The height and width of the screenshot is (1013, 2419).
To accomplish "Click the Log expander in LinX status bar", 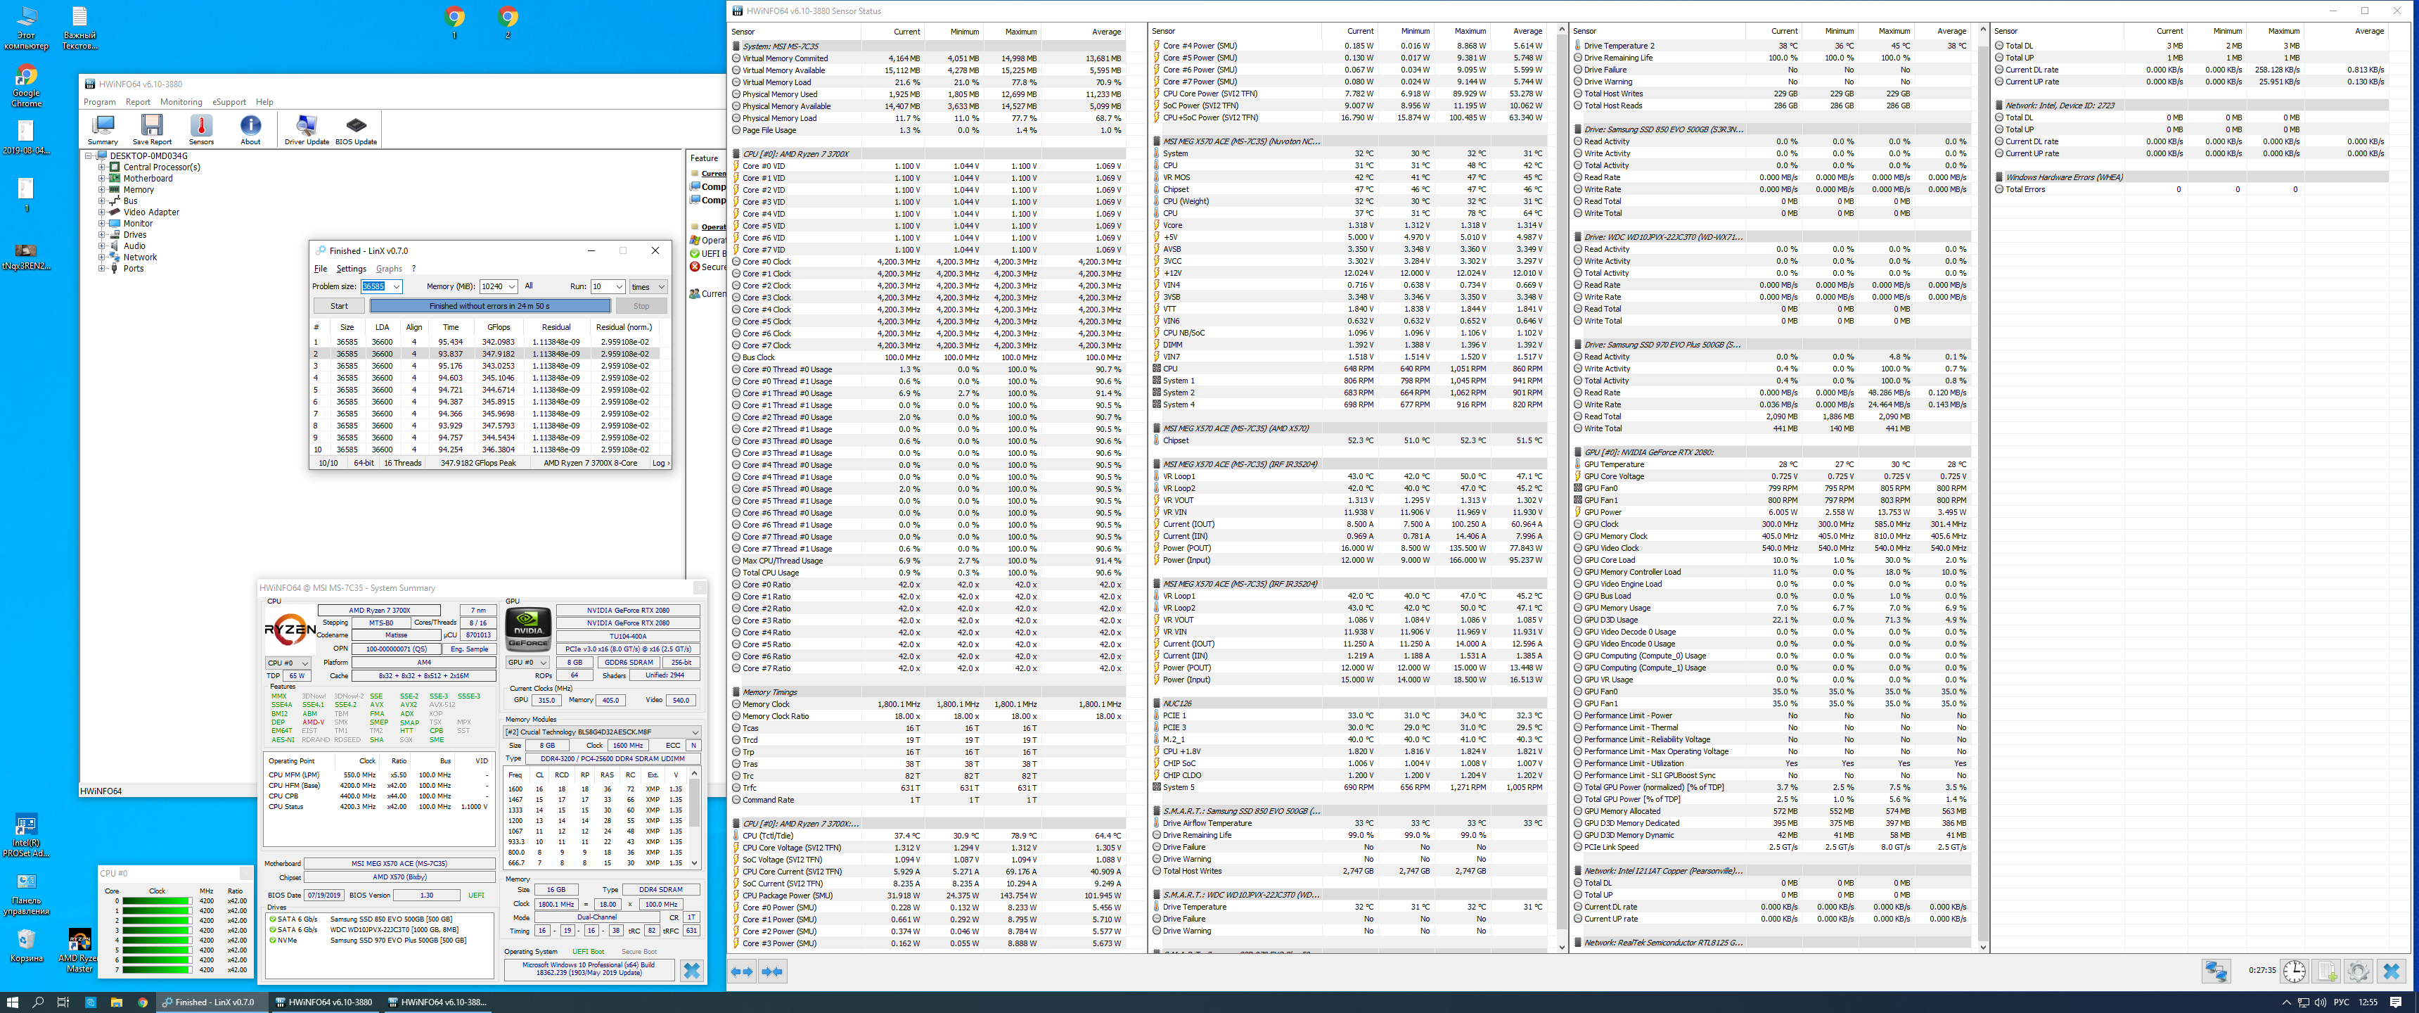I will tap(660, 462).
